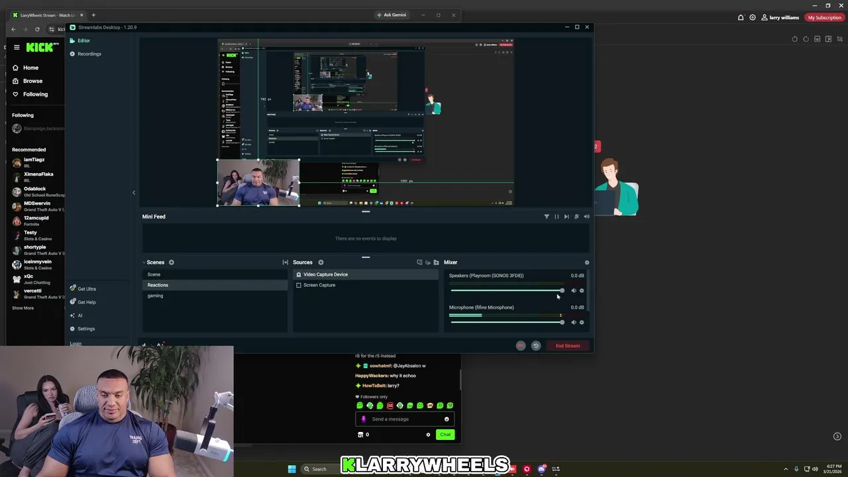Image resolution: width=848 pixels, height=477 pixels.
Task: Open larry williams account menu
Action: click(x=780, y=18)
